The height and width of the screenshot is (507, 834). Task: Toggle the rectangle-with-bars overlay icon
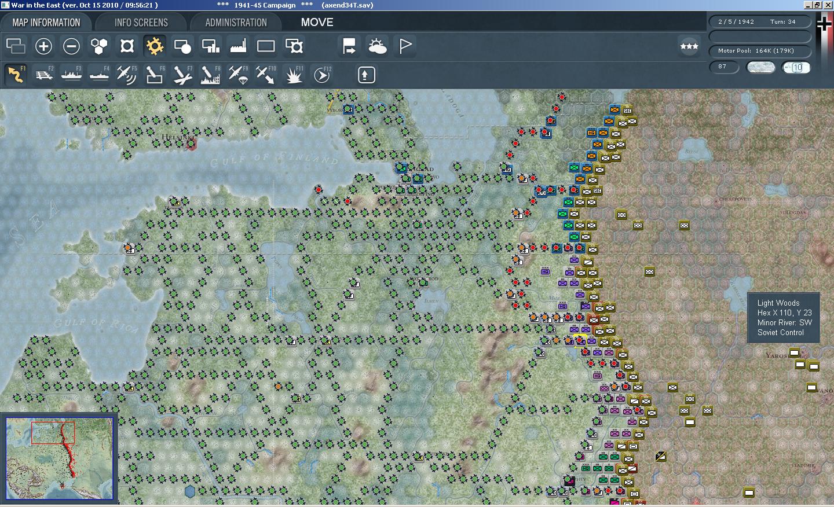(210, 46)
